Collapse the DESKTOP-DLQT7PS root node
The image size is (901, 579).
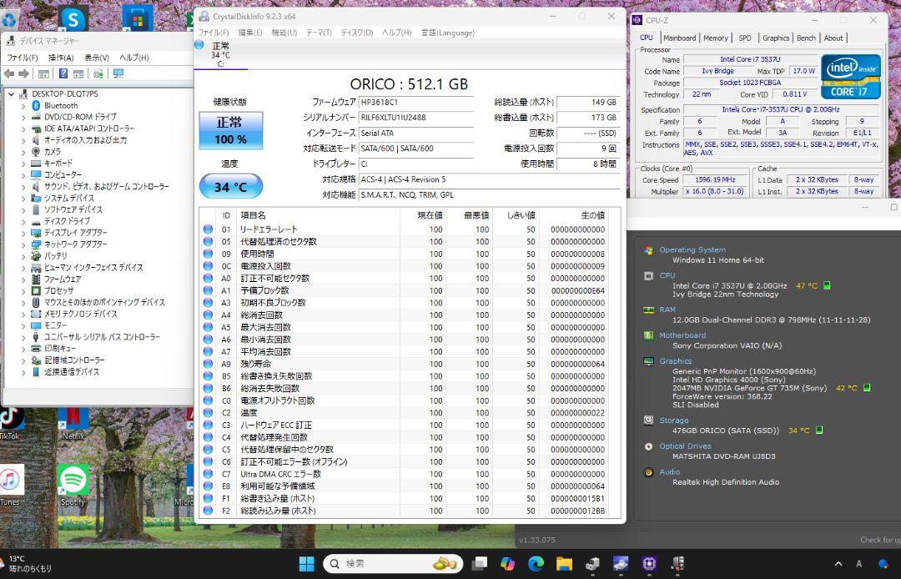pyautogui.click(x=12, y=94)
